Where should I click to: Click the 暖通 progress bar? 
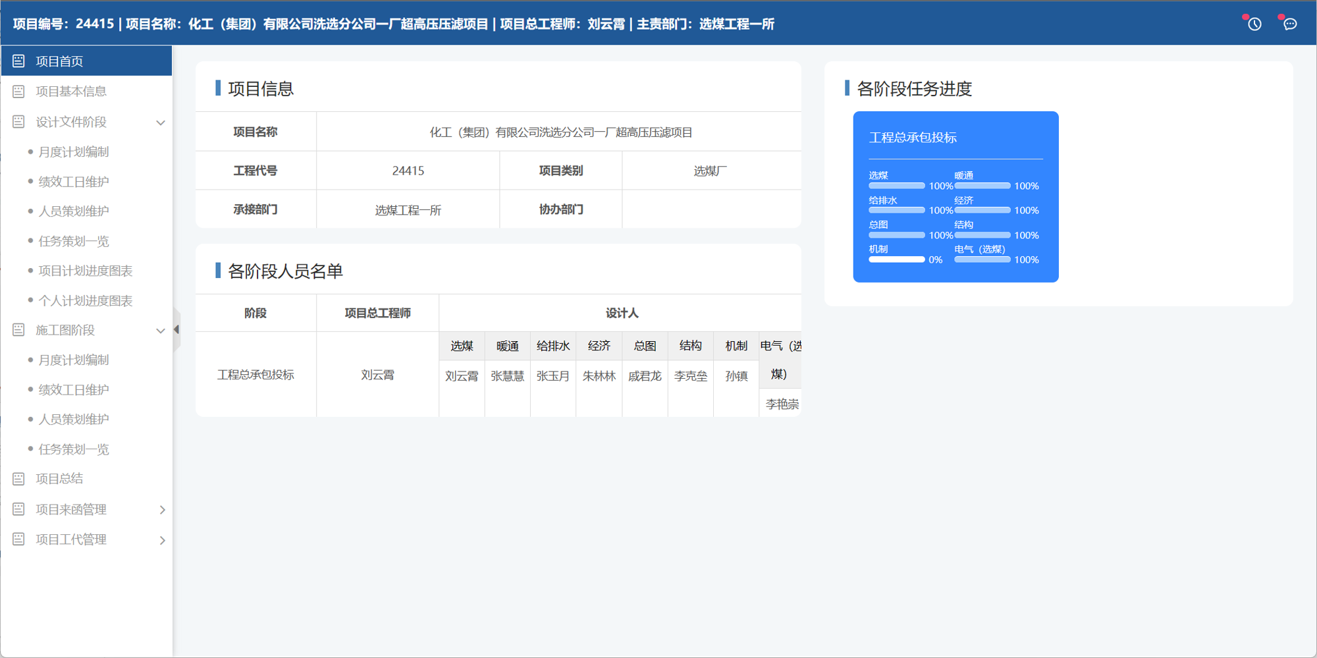click(x=982, y=186)
